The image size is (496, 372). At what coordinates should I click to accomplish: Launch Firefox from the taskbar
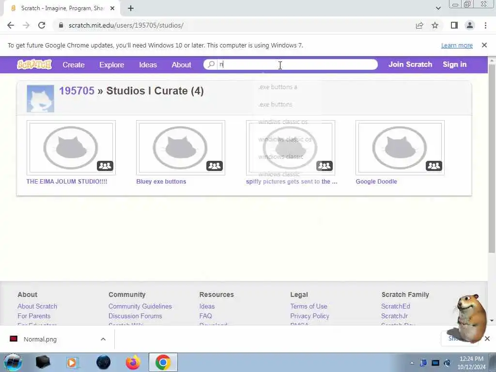tap(133, 362)
